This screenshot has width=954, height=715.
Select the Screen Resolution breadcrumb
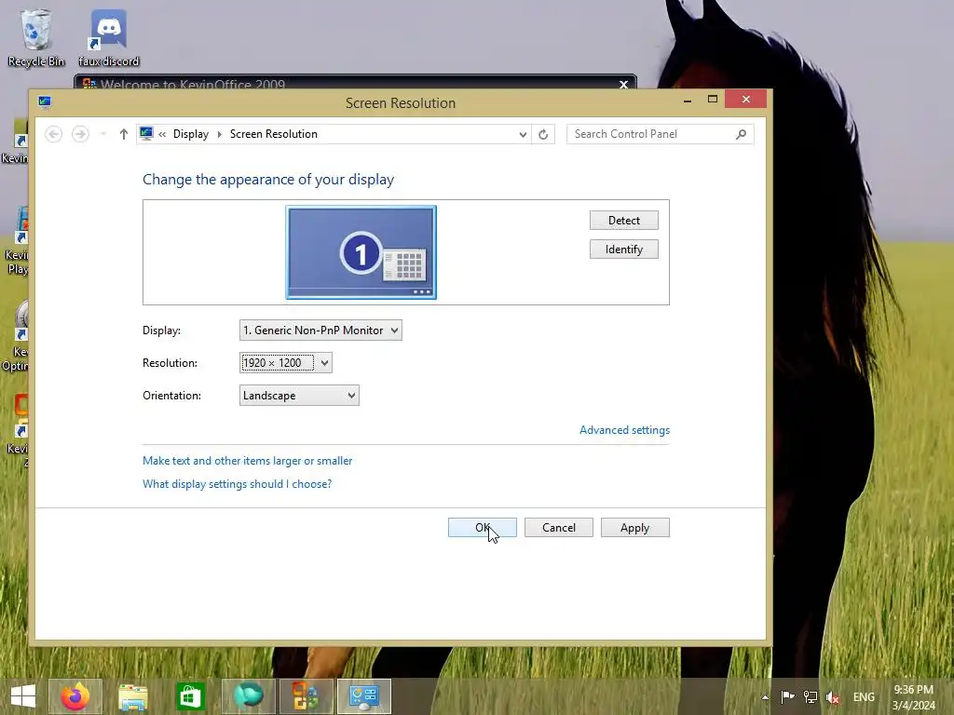coord(274,134)
